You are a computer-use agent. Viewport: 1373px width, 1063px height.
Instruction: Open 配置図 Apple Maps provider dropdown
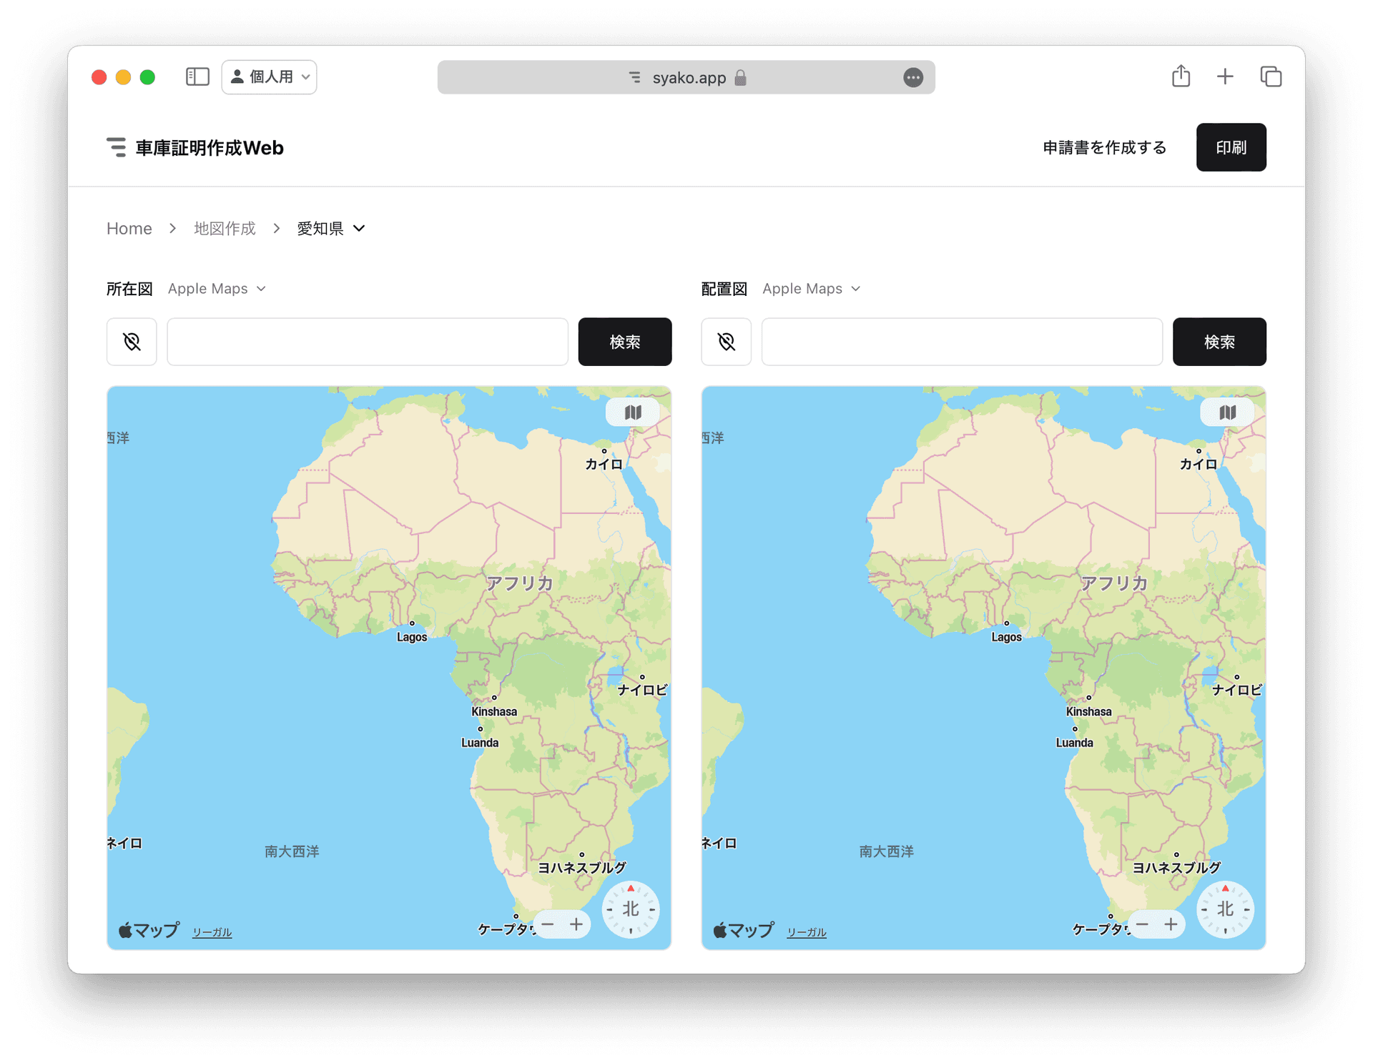[811, 289]
